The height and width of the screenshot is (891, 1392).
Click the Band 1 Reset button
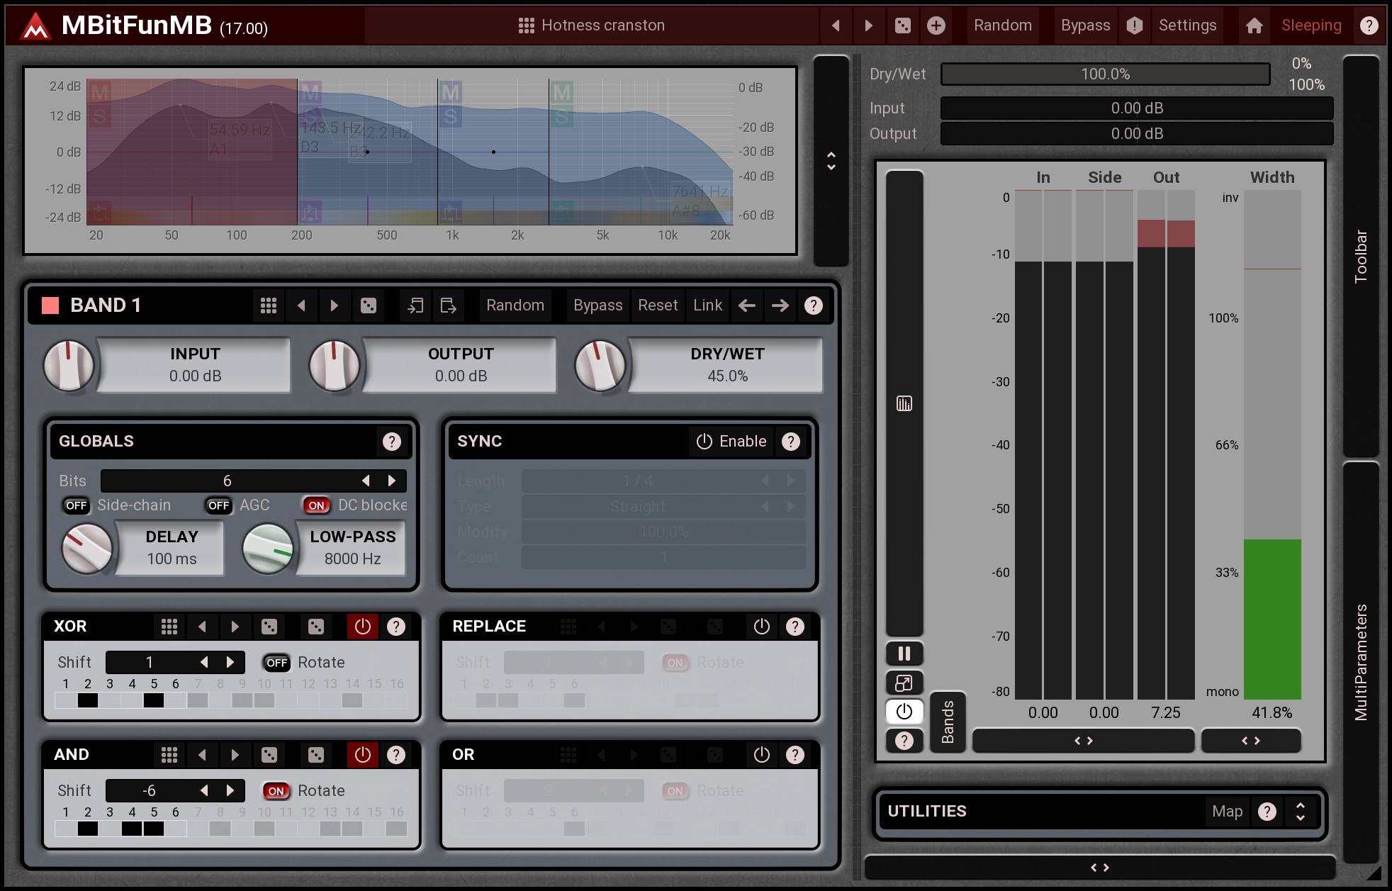[657, 306]
